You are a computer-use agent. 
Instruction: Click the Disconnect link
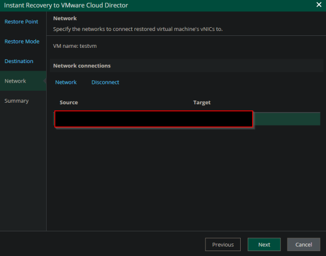coord(105,82)
